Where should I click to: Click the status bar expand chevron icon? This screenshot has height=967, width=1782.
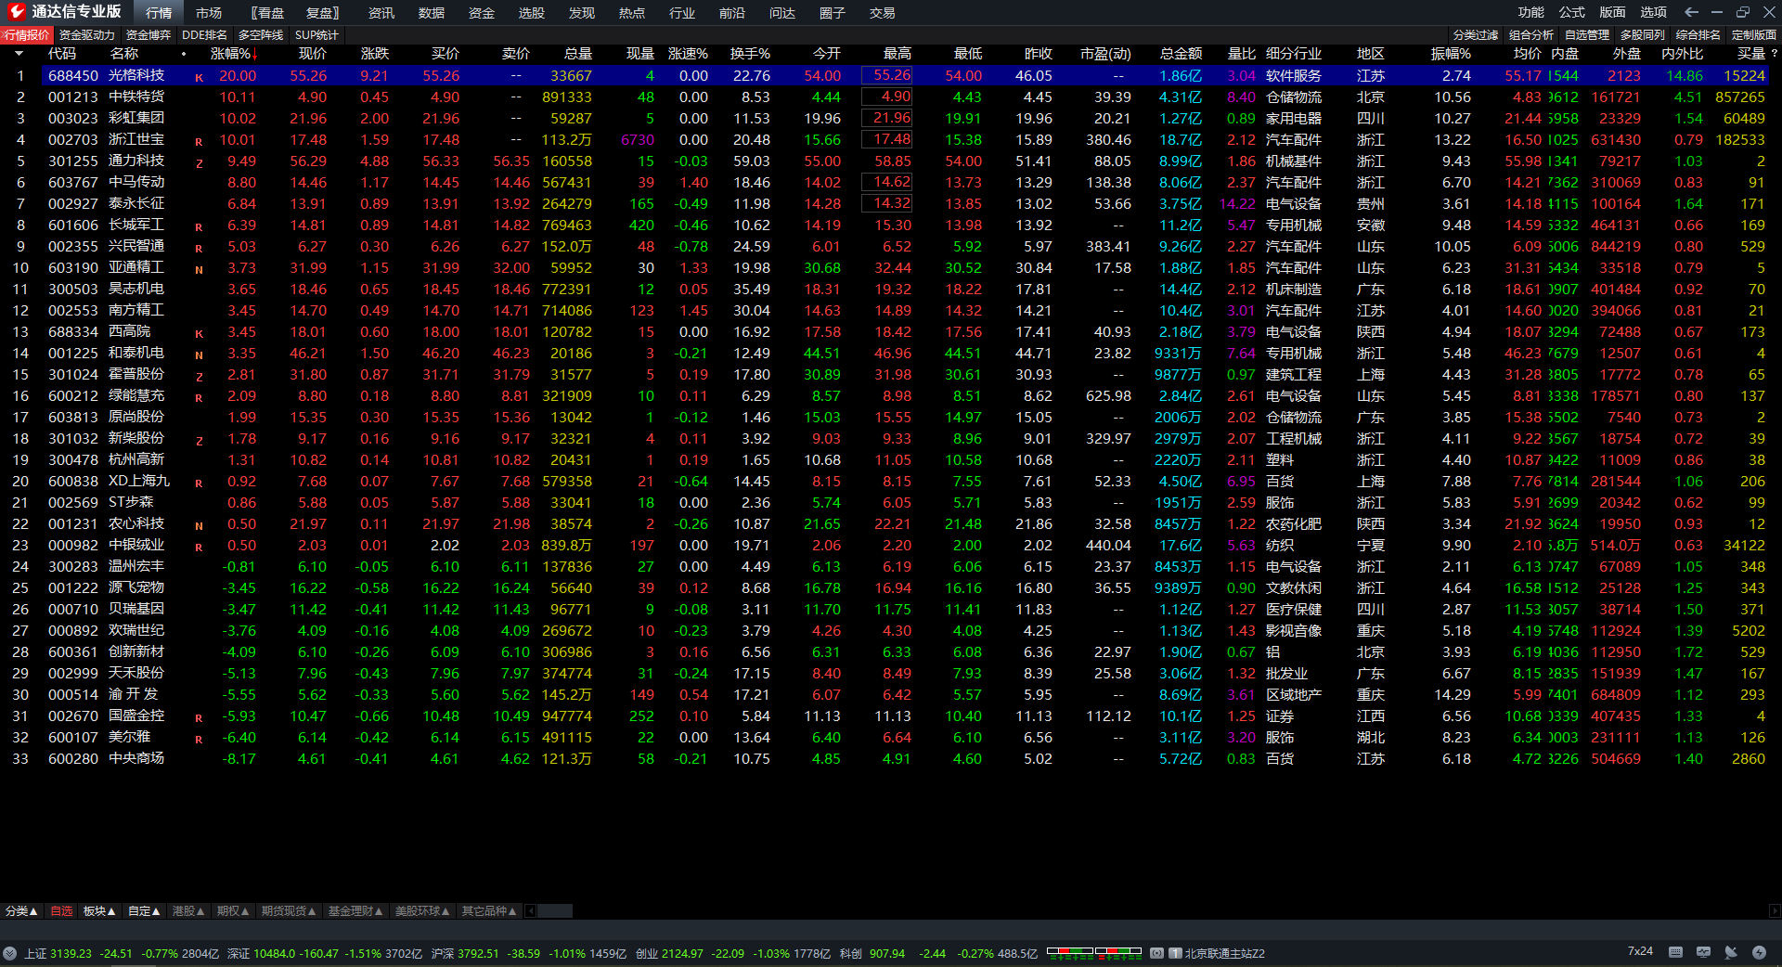point(9,953)
